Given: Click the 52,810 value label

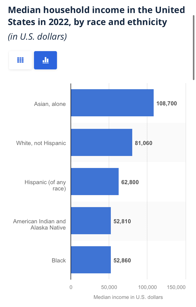Looking at the screenshot, I should [122, 221].
